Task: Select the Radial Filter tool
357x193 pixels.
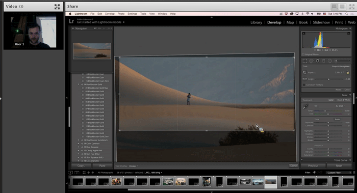Action: click(x=329, y=61)
